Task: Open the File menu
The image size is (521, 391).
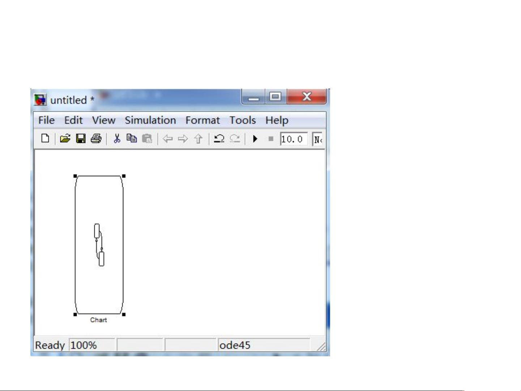Action: click(46, 120)
